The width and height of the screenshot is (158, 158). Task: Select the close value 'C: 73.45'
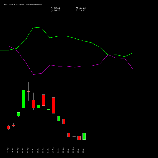click(x=55, y=8)
